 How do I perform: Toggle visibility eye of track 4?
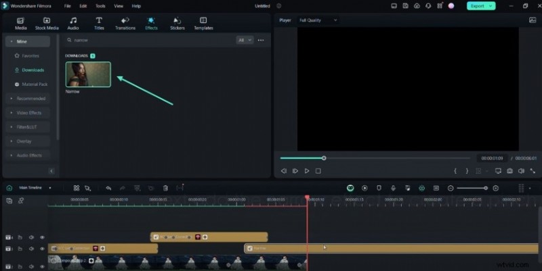click(42, 237)
